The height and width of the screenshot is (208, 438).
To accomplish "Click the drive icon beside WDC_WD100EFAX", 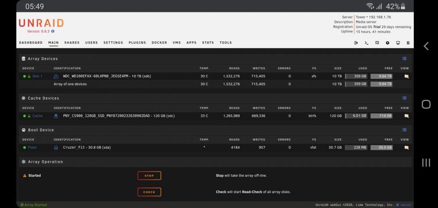I will (x=56, y=76).
